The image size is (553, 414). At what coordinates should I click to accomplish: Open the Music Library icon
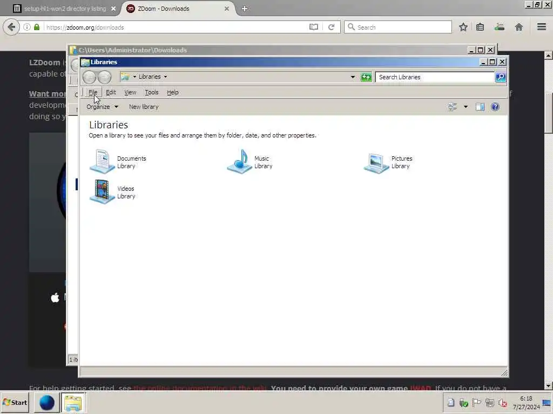pos(239,162)
